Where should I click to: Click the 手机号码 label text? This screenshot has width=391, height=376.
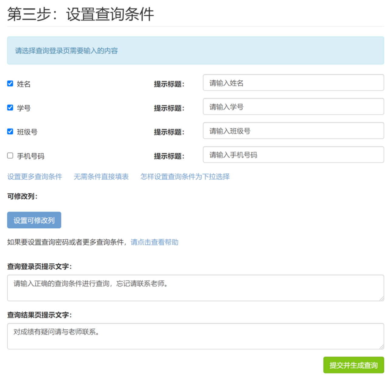pos(31,156)
